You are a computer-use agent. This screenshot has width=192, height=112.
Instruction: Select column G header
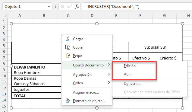pyautogui.click(x=164, y=16)
